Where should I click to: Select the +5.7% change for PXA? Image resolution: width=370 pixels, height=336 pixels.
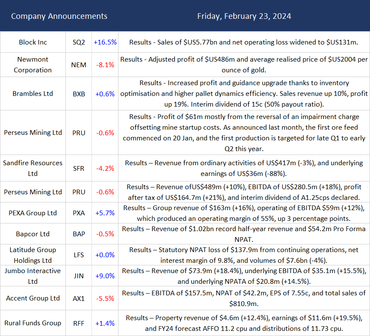105,213
